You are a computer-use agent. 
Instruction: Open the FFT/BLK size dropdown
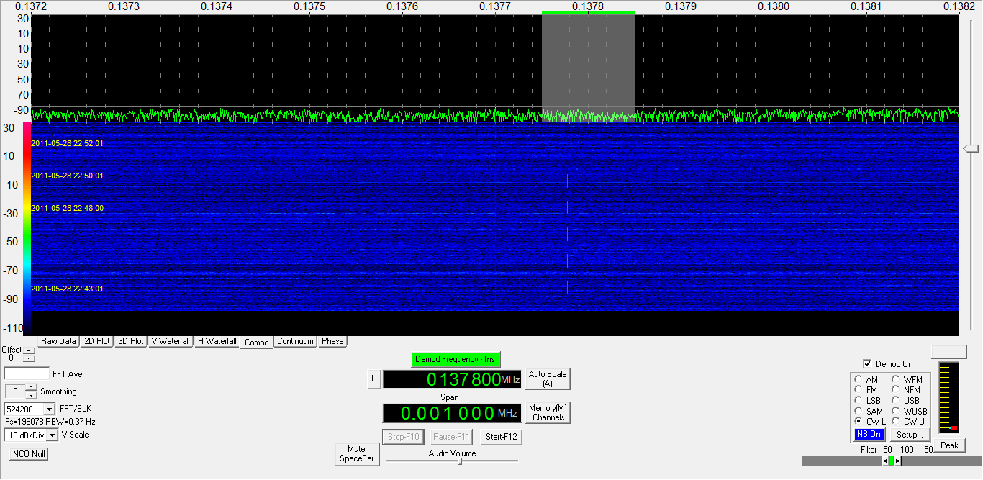(x=49, y=409)
